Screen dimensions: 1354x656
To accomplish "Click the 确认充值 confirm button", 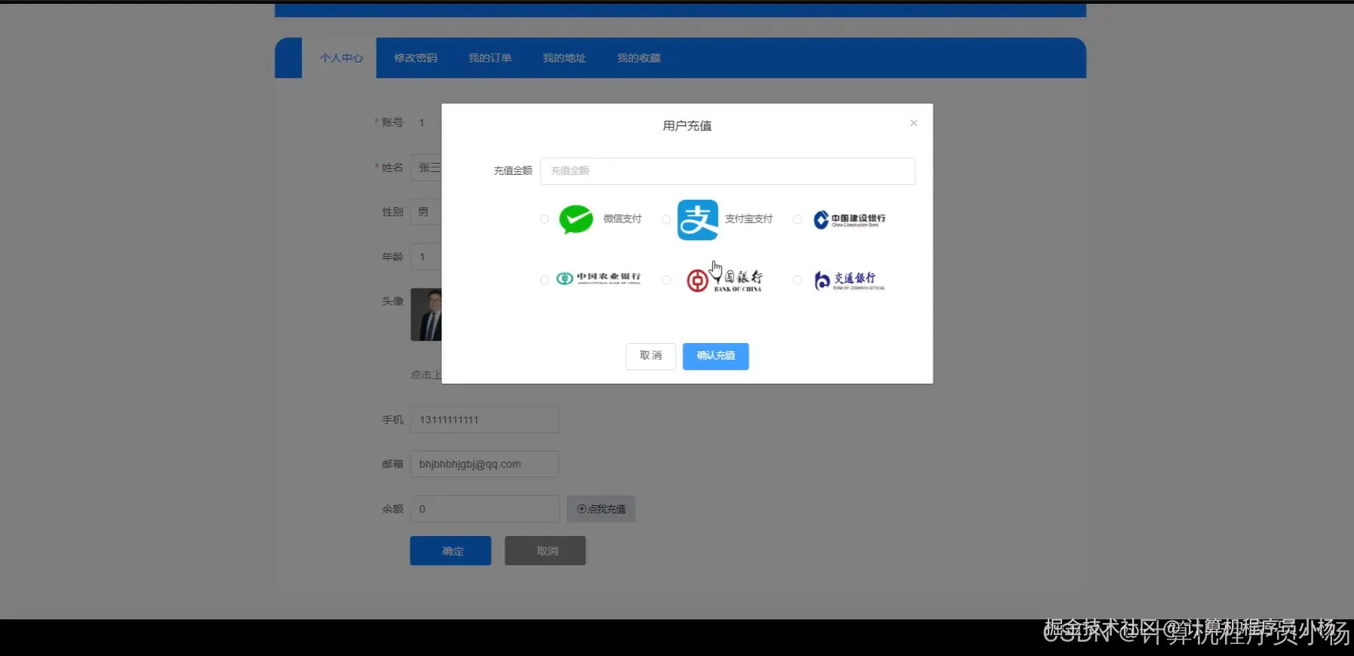I will click(x=716, y=356).
